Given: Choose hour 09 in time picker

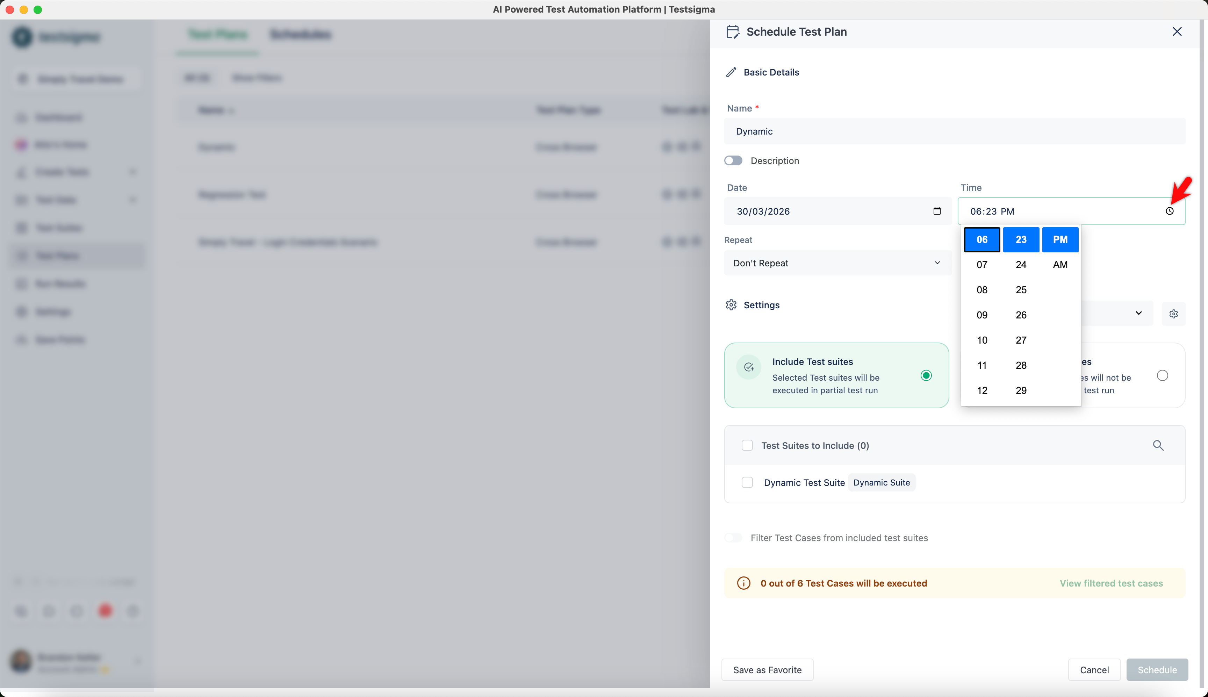Looking at the screenshot, I should tap(981, 315).
